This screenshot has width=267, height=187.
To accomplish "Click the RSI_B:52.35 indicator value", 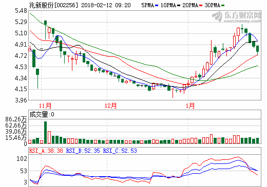I will (x=83, y=151).
